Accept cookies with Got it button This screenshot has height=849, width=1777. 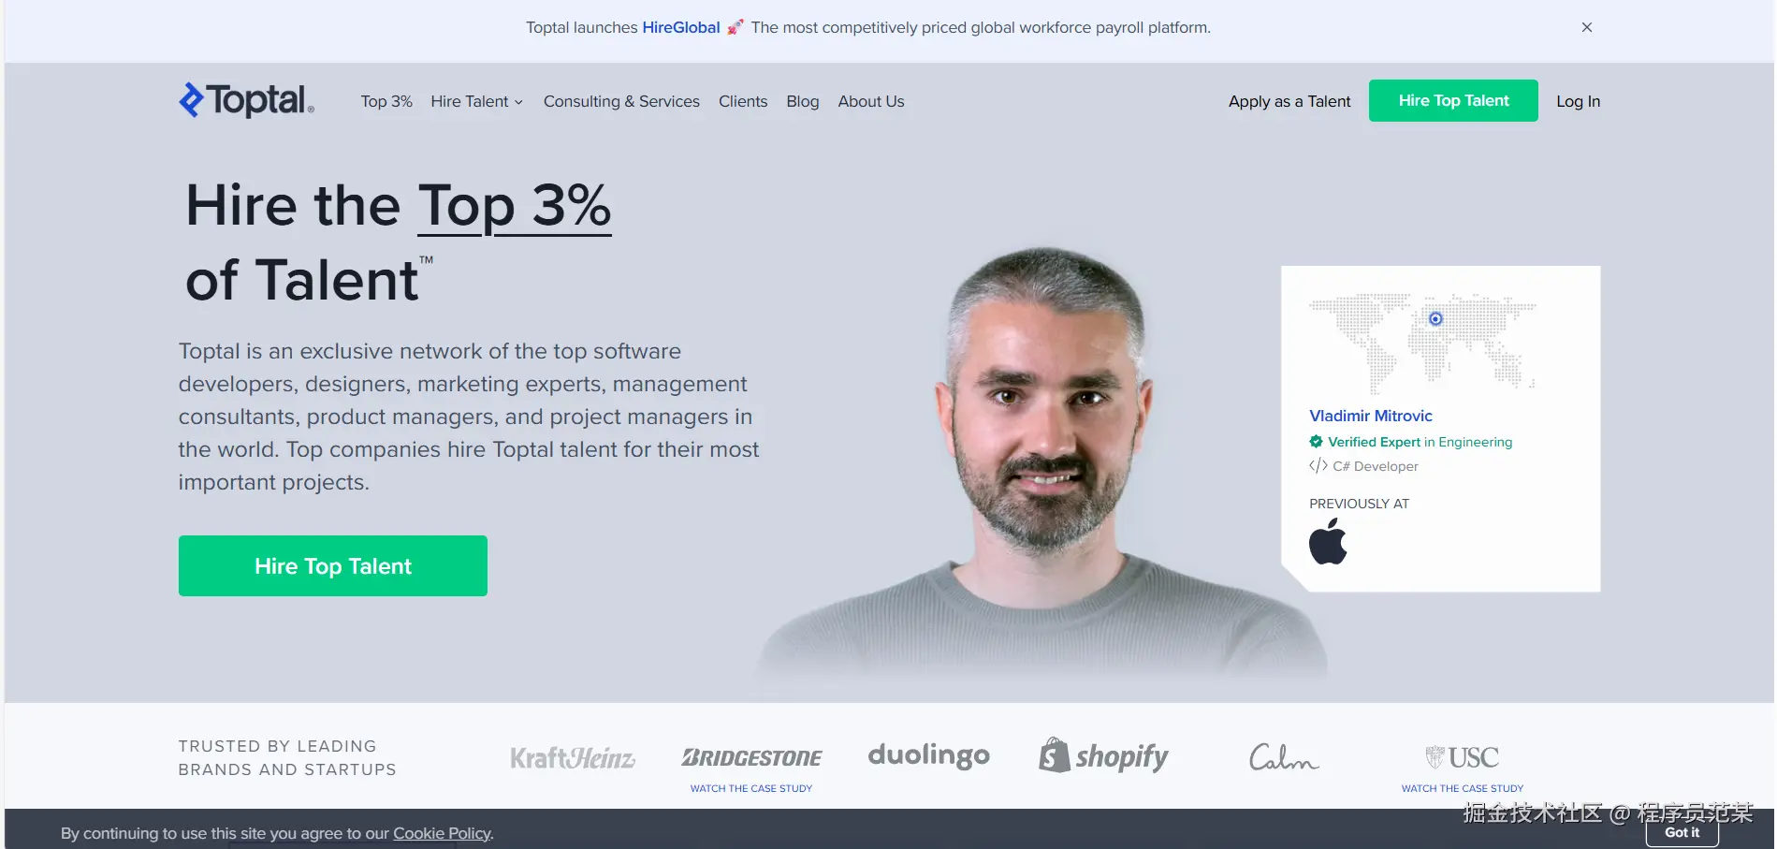pyautogui.click(x=1682, y=832)
